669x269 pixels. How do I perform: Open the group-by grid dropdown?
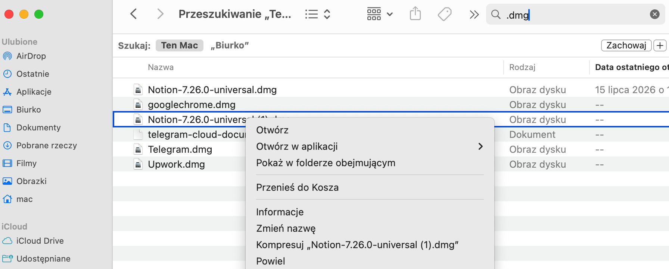380,14
